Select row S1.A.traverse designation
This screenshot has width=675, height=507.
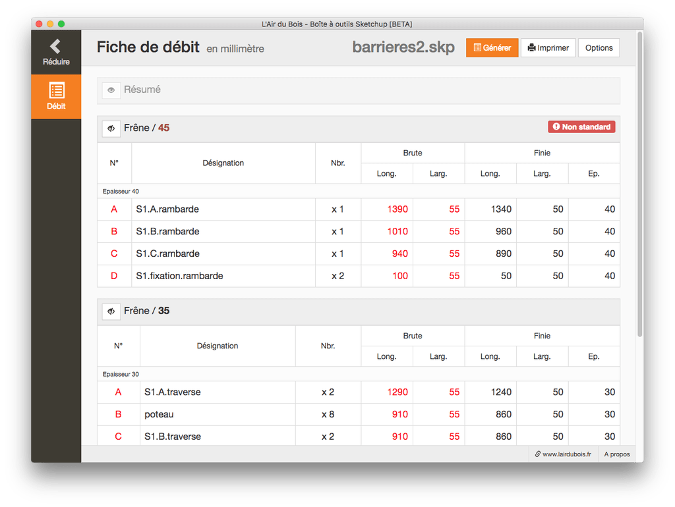173,392
